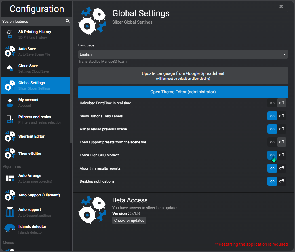This screenshot has height=252, width=295.
Task: Click the 3D Printing History icon
Action: tap(10, 34)
